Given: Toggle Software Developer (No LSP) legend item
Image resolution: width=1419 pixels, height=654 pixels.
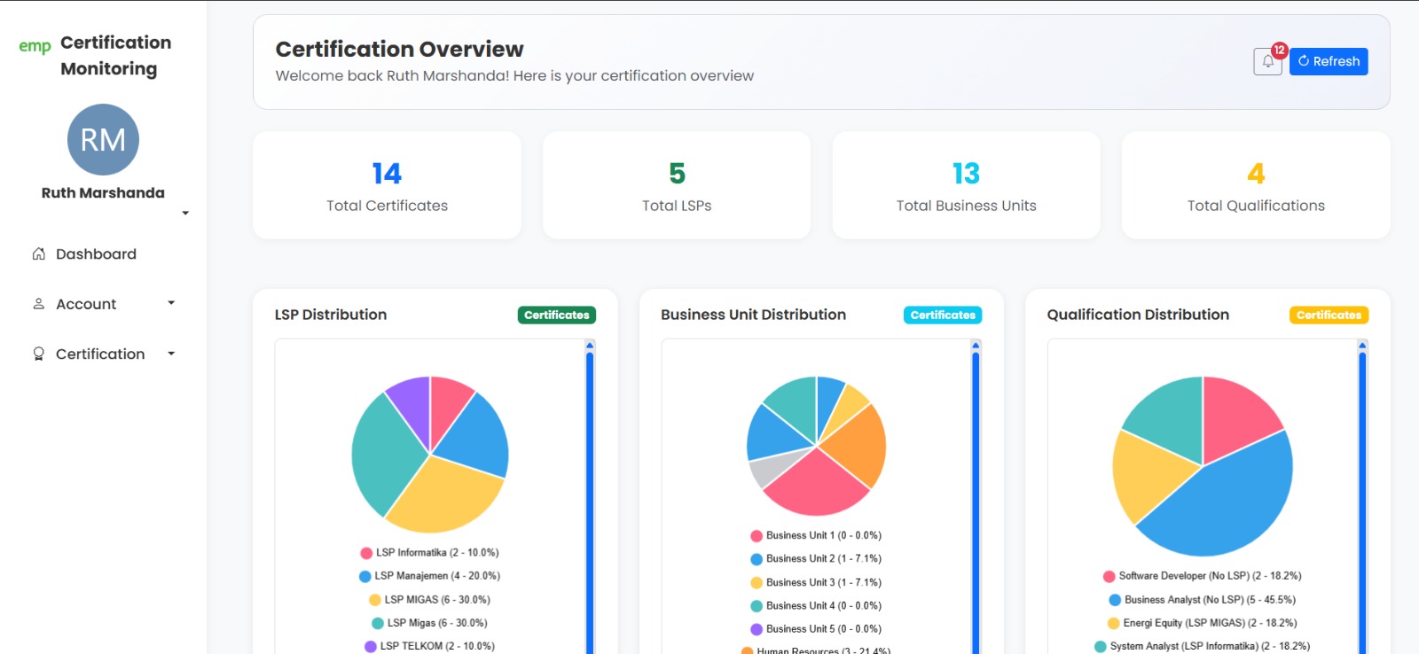Looking at the screenshot, I should click(x=1202, y=576).
